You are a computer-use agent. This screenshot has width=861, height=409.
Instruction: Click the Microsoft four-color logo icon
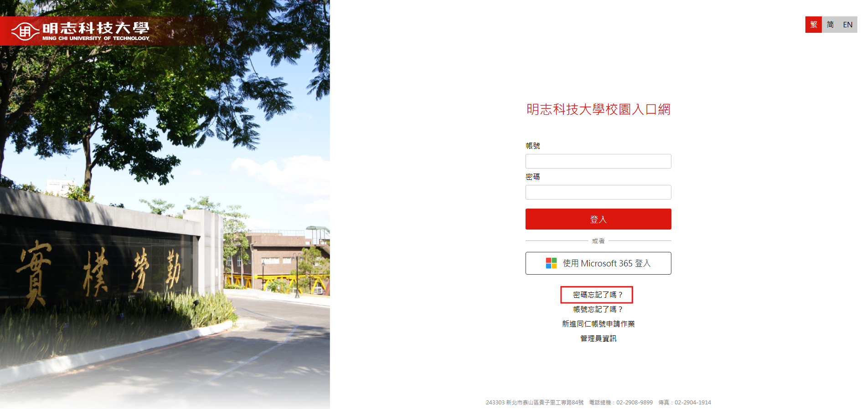pyautogui.click(x=551, y=263)
